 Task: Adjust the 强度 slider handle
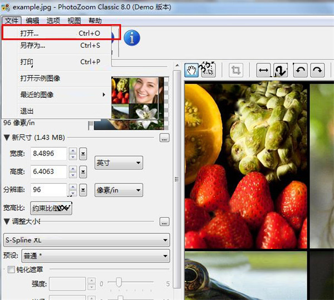pyautogui.click(x=119, y=282)
